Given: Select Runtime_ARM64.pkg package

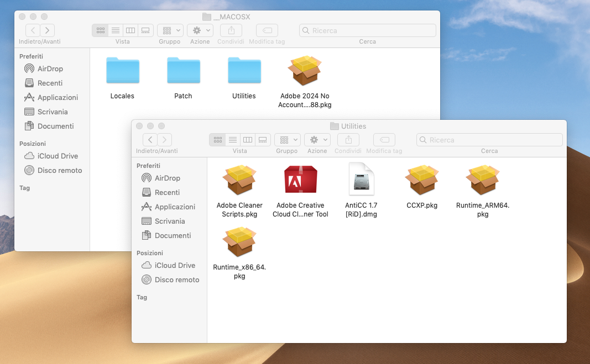Looking at the screenshot, I should [x=483, y=180].
